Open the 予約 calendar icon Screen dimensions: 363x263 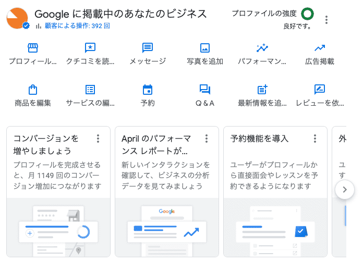pos(148,90)
